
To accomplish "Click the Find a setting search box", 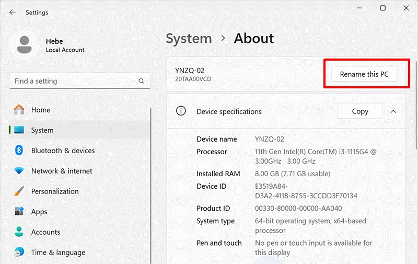I will [80, 81].
